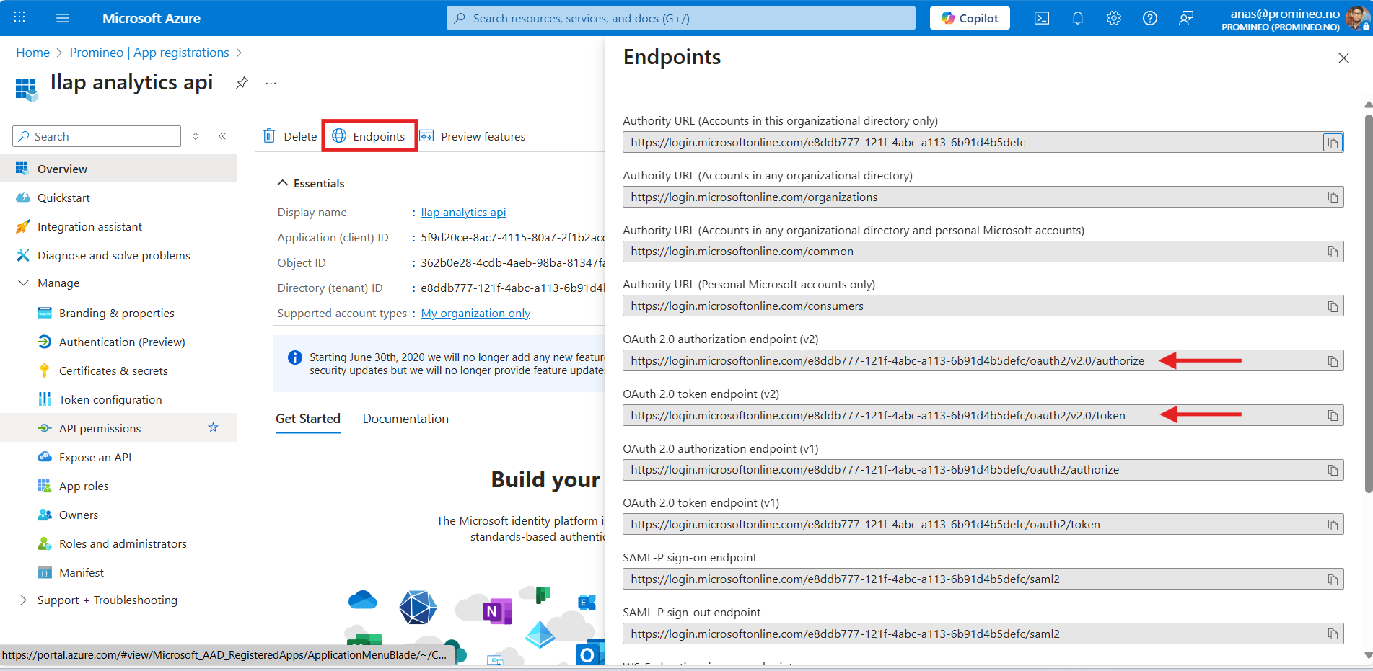Launch Cloud Shell from the top bar
The width and height of the screenshot is (1373, 671).
click(x=1042, y=18)
